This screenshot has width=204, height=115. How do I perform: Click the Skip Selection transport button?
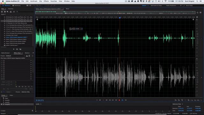coord(126,100)
